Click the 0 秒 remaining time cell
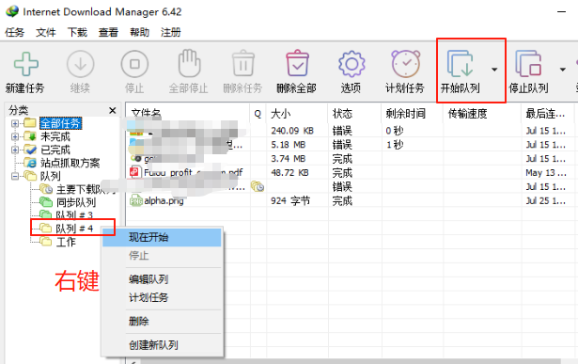 point(395,131)
